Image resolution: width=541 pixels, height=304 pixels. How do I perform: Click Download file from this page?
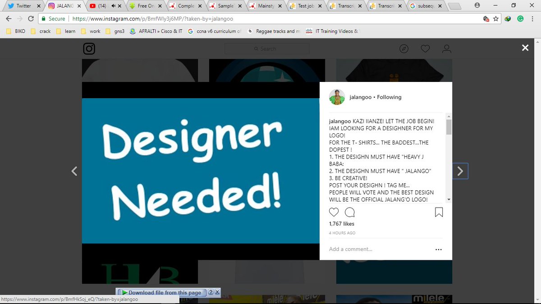(x=161, y=292)
